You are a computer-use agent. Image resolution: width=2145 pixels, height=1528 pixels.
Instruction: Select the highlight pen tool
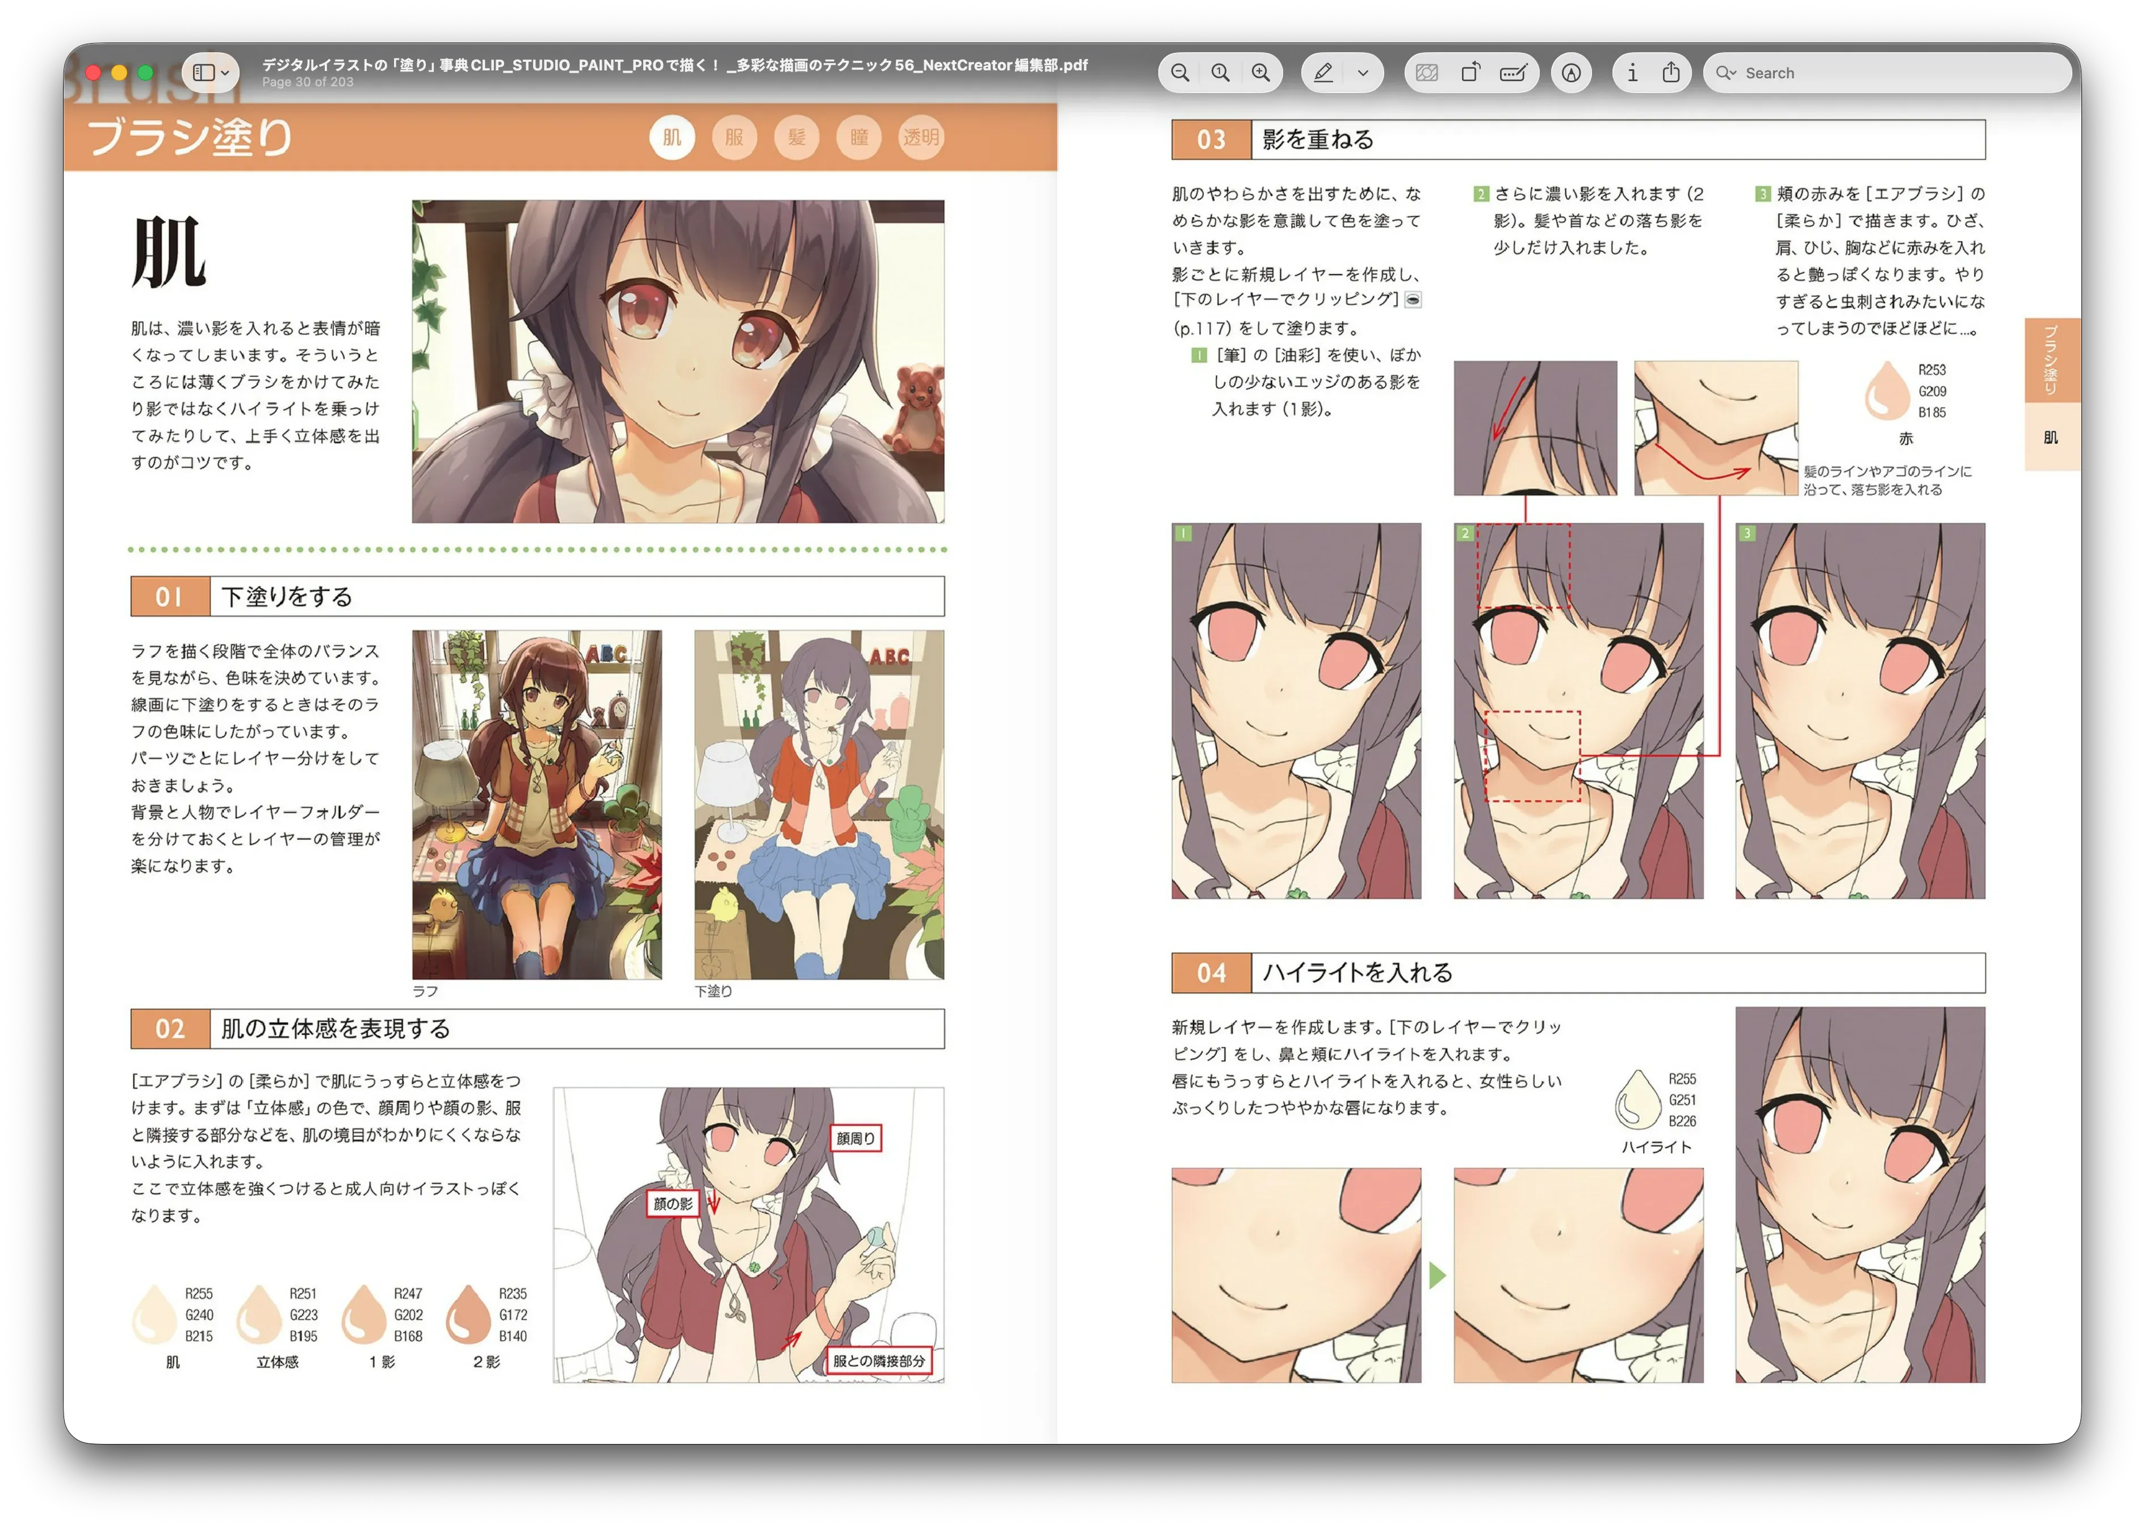click(1323, 73)
